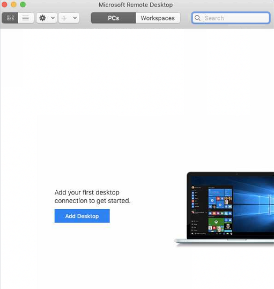The width and height of the screenshot is (274, 289).
Task: Minimize the window using the yellow button
Action: 13,4
